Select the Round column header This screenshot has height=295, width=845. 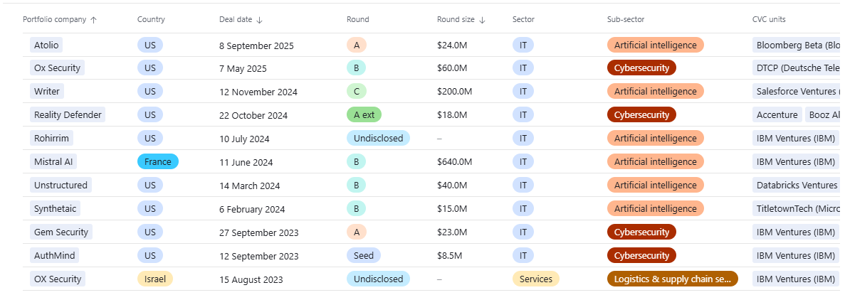[x=357, y=20]
